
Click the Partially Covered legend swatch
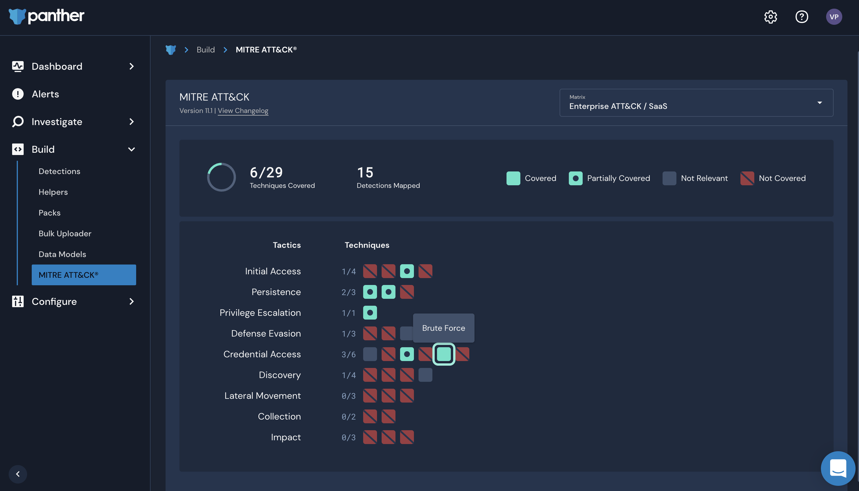click(575, 178)
